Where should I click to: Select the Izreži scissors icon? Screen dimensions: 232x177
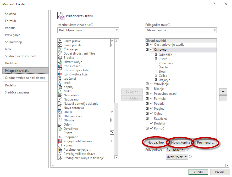tap(60, 82)
